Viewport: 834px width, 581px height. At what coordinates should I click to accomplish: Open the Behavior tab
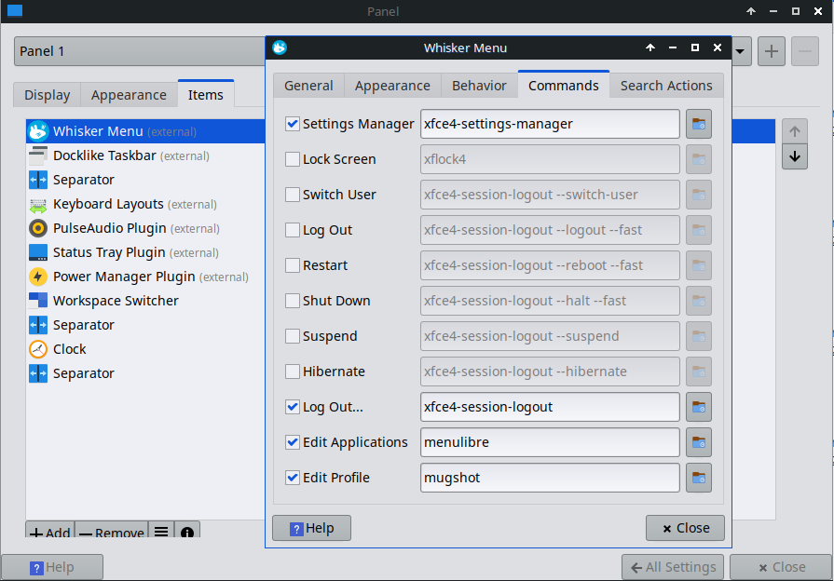[x=479, y=86]
